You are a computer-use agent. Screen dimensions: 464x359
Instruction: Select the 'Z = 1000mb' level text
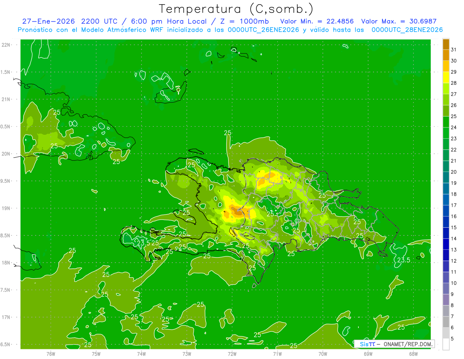(x=244, y=21)
